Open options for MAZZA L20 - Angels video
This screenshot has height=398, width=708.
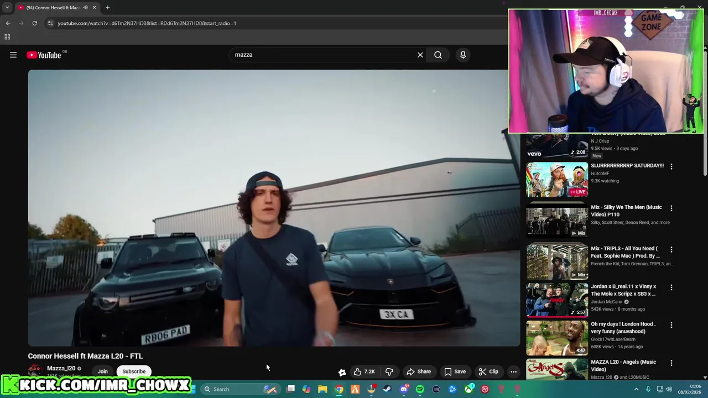[x=671, y=363]
